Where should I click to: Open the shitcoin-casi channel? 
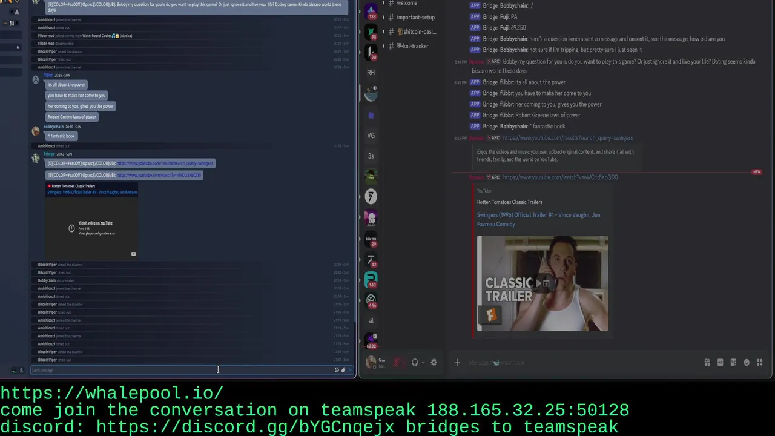(417, 31)
